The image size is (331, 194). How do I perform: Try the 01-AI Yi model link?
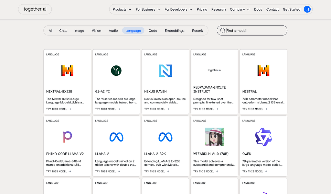[x=108, y=109]
